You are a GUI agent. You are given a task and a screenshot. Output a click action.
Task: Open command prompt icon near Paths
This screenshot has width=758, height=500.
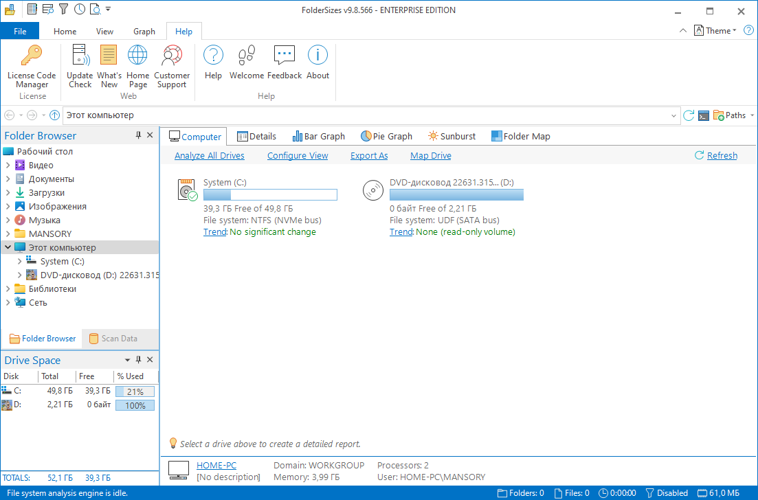(x=704, y=115)
